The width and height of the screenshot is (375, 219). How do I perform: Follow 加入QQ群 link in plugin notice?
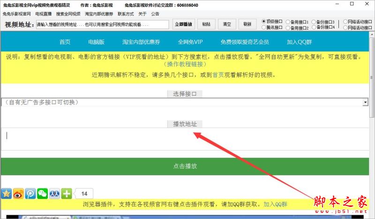click(x=275, y=204)
